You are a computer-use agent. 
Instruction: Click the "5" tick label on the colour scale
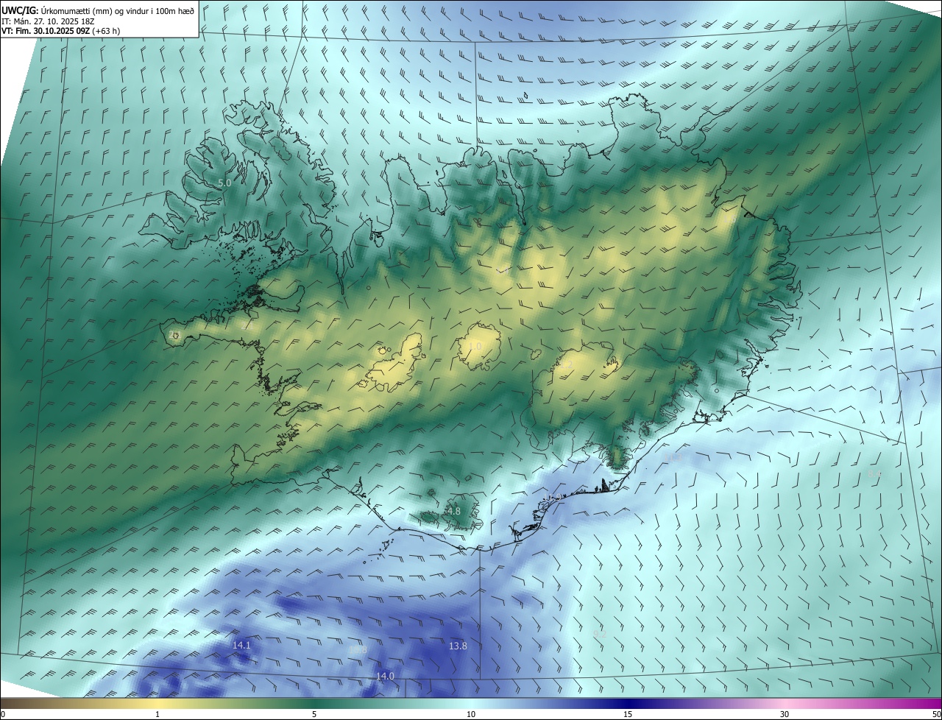(314, 714)
